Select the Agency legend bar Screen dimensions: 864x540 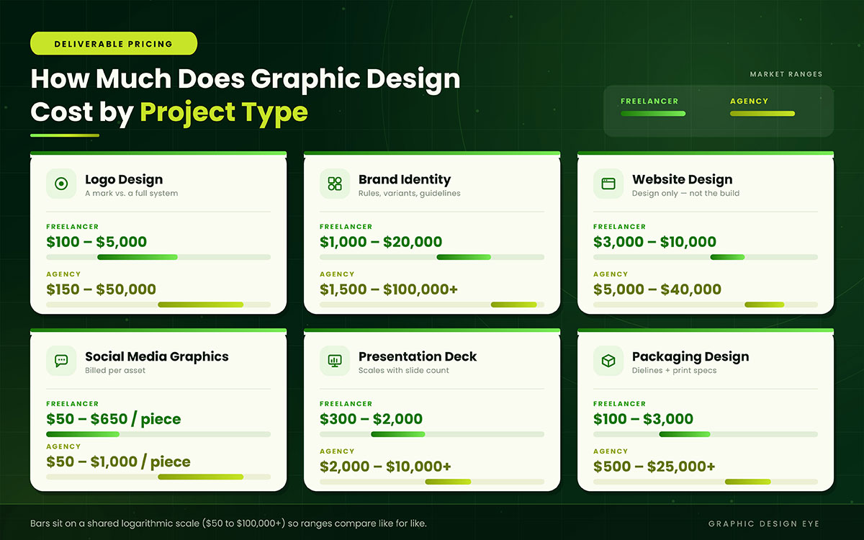pyautogui.click(x=762, y=113)
